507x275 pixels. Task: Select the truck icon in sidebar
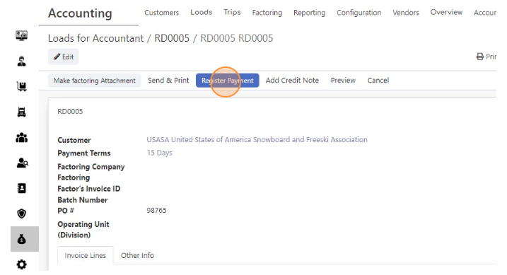pyautogui.click(x=22, y=112)
